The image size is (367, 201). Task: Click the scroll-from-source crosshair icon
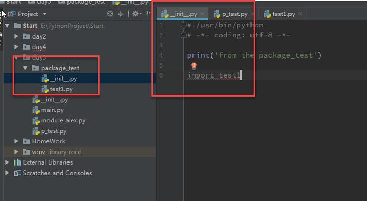pos(110,14)
